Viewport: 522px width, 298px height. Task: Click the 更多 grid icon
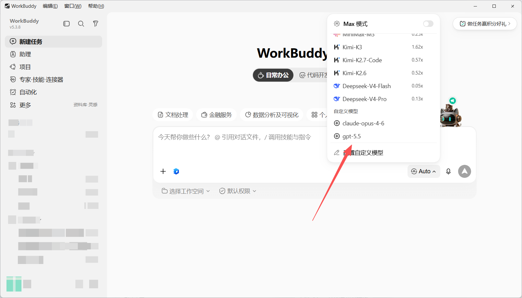(x=13, y=105)
